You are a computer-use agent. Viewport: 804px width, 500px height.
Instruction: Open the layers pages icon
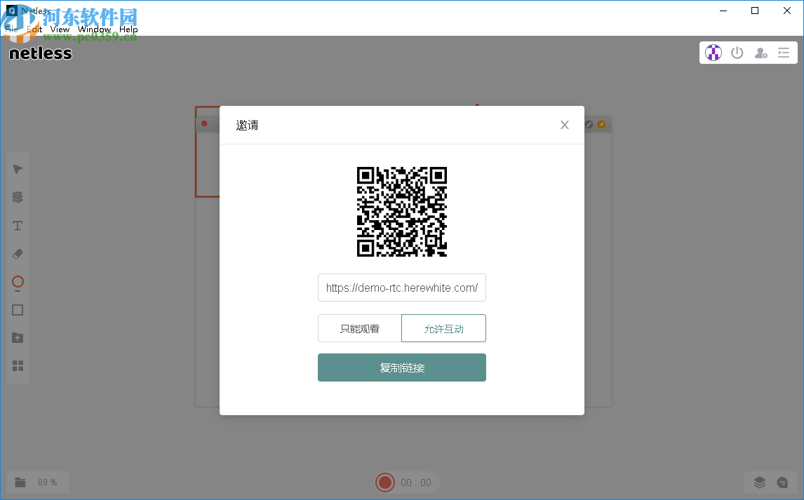(x=759, y=482)
